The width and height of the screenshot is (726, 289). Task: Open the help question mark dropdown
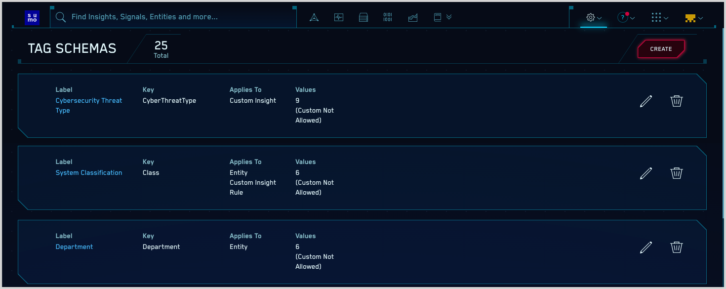(x=626, y=18)
